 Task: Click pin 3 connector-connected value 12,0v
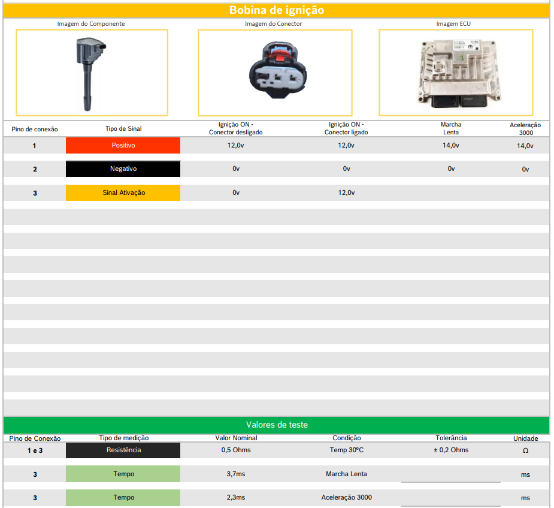pos(347,193)
